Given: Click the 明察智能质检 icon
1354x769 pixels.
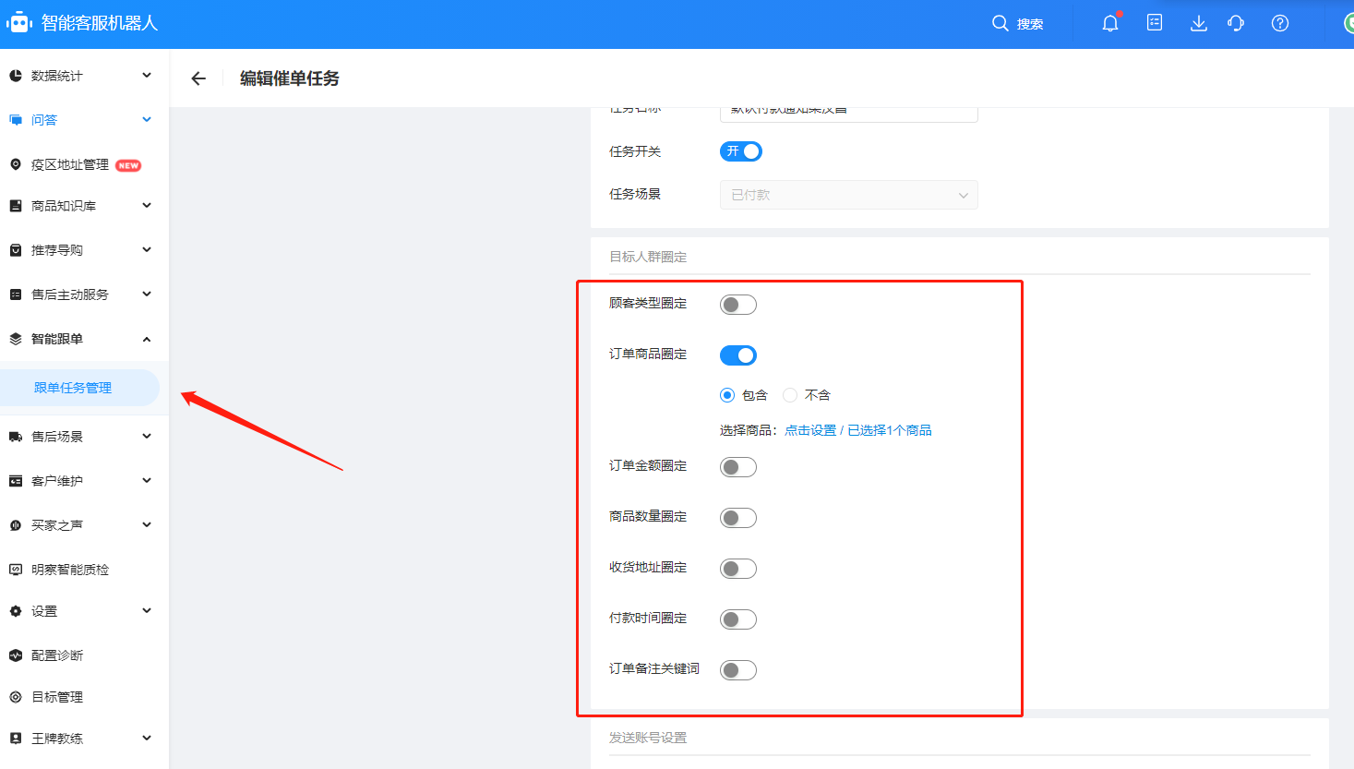Looking at the screenshot, I should pos(16,570).
